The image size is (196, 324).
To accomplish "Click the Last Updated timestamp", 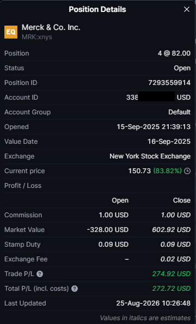I will tap(153, 303).
